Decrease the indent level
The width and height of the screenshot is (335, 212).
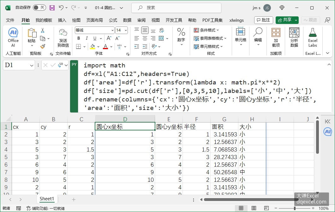point(136,46)
